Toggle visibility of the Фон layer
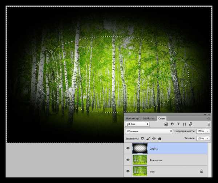Viewport: 218px width, 183px height. click(128, 171)
